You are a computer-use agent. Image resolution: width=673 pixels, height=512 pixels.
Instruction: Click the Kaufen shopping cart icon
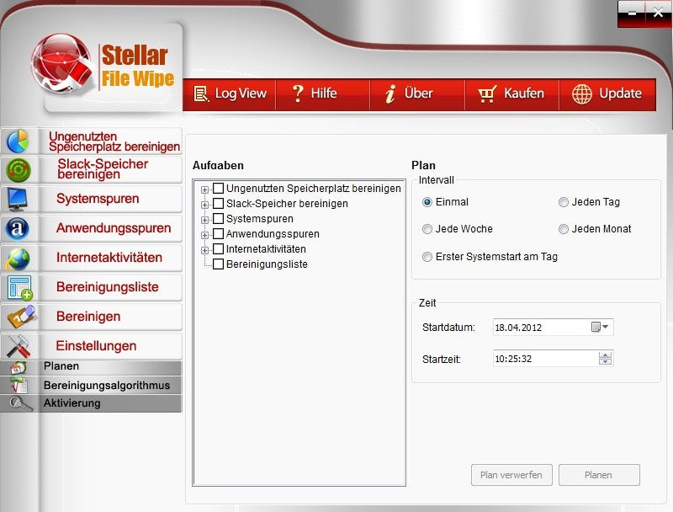[487, 93]
